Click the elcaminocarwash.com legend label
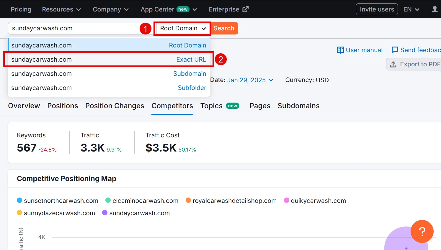The width and height of the screenshot is (441, 250). (x=146, y=201)
